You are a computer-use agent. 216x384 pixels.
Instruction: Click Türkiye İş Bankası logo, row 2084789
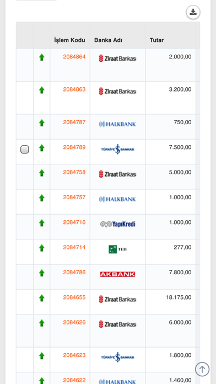118,149
